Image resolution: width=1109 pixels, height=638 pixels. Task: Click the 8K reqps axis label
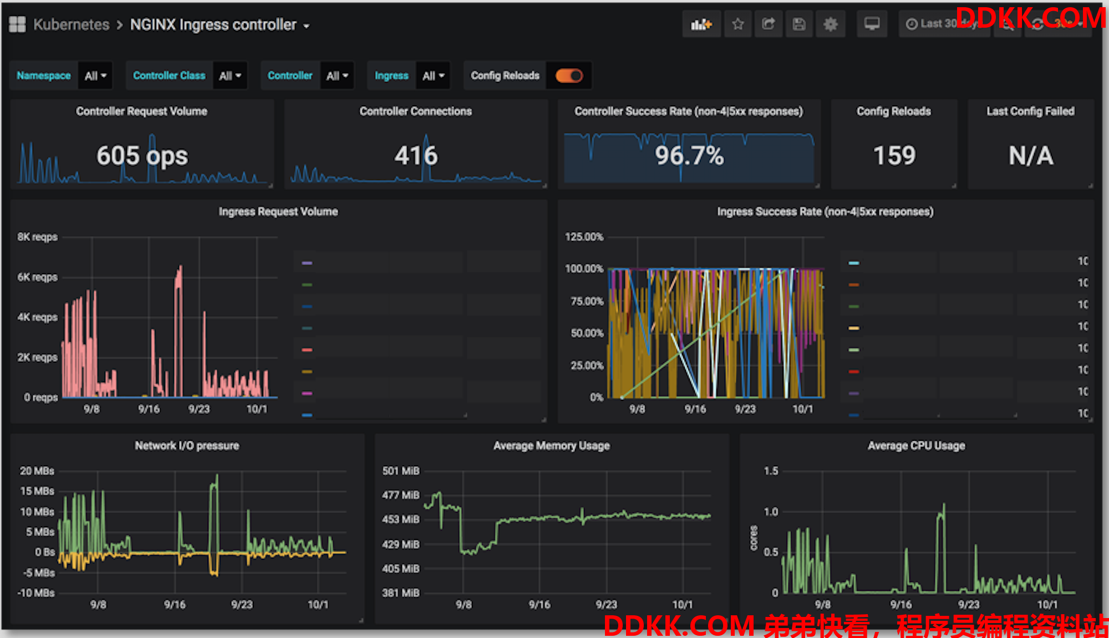pos(37,237)
